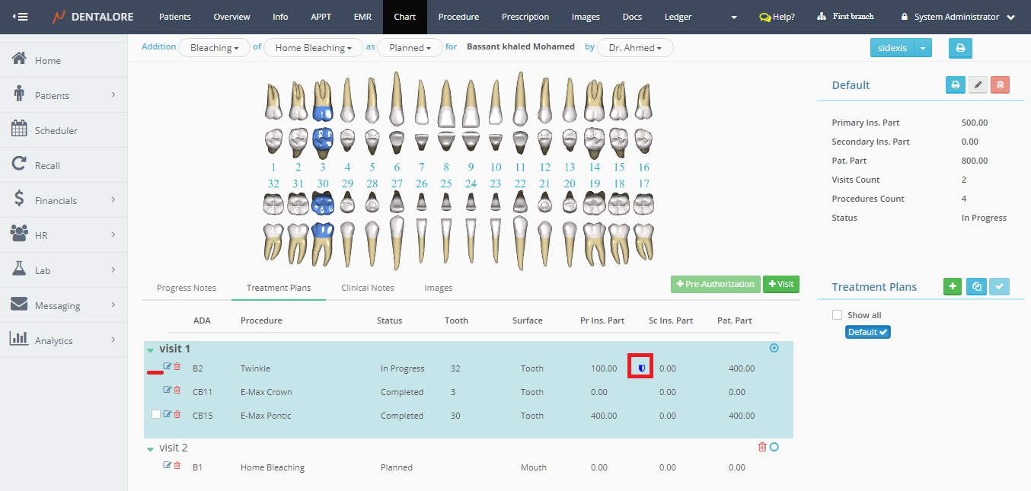The image size is (1031, 491).
Task: Click the pencil edit icon in Default panel
Action: click(978, 85)
